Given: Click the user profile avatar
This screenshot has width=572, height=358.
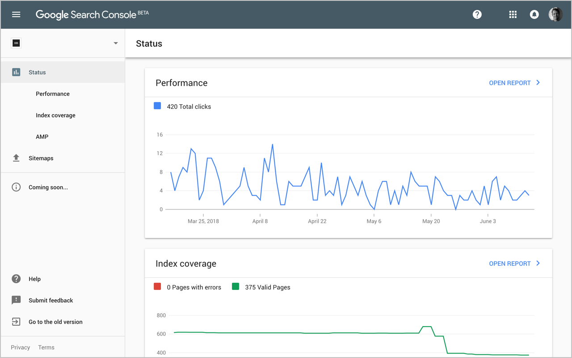Looking at the screenshot, I should coord(555,14).
